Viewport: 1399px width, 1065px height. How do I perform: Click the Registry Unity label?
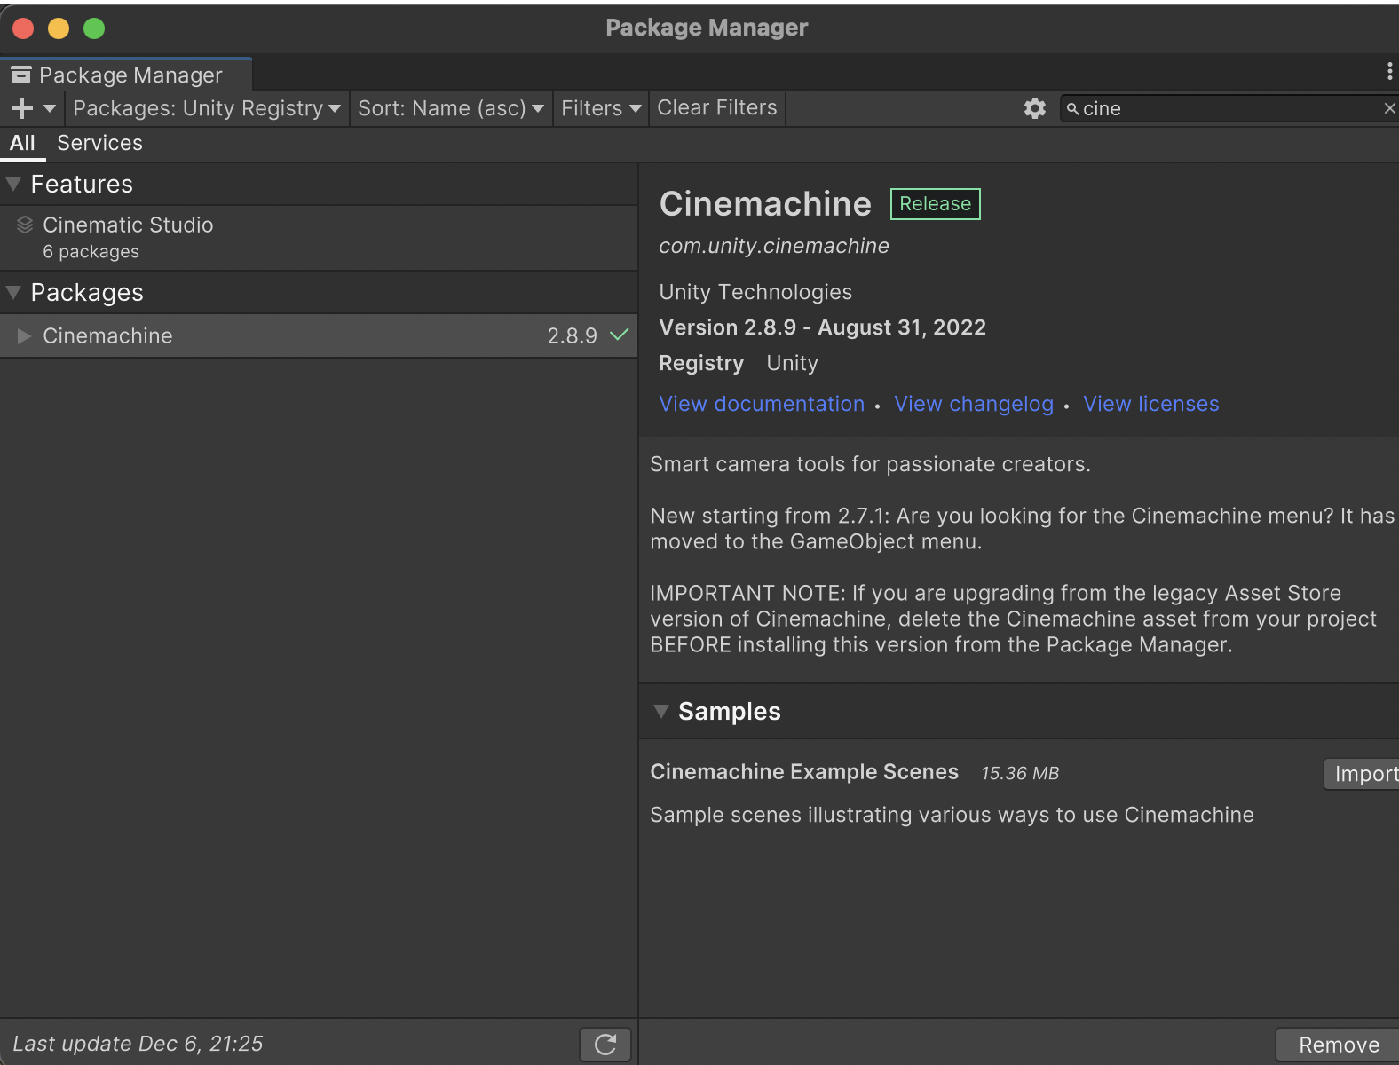point(739,363)
